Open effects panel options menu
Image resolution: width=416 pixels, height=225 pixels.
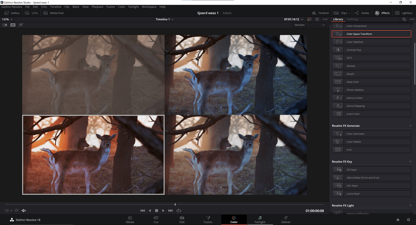tap(412, 19)
